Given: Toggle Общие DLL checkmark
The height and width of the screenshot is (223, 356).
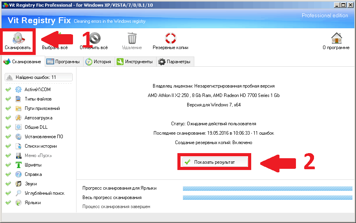Looking at the screenshot, I should tap(8, 127).
